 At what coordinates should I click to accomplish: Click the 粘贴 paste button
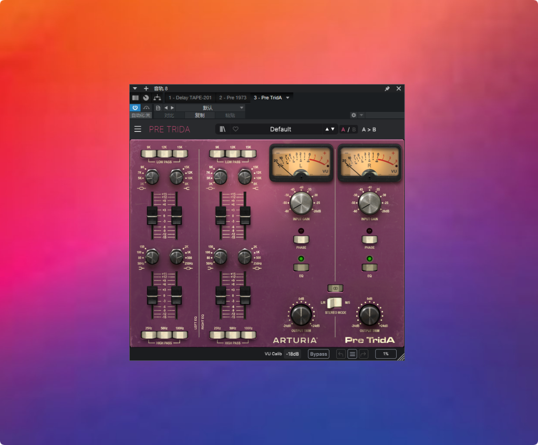click(x=230, y=115)
